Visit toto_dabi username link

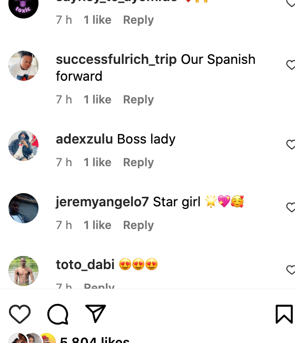pos(85,264)
